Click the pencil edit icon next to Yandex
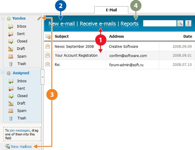This screenshot has width=195, height=150. pos(39,18)
